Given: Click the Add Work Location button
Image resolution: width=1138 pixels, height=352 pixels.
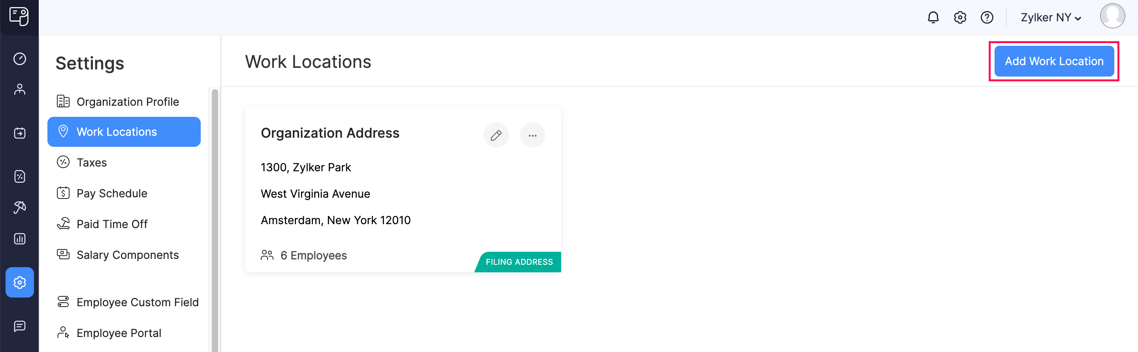Looking at the screenshot, I should (x=1053, y=61).
